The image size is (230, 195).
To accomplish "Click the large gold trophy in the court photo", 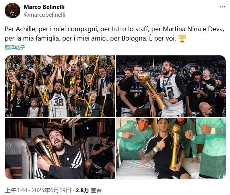I will click(x=151, y=89).
